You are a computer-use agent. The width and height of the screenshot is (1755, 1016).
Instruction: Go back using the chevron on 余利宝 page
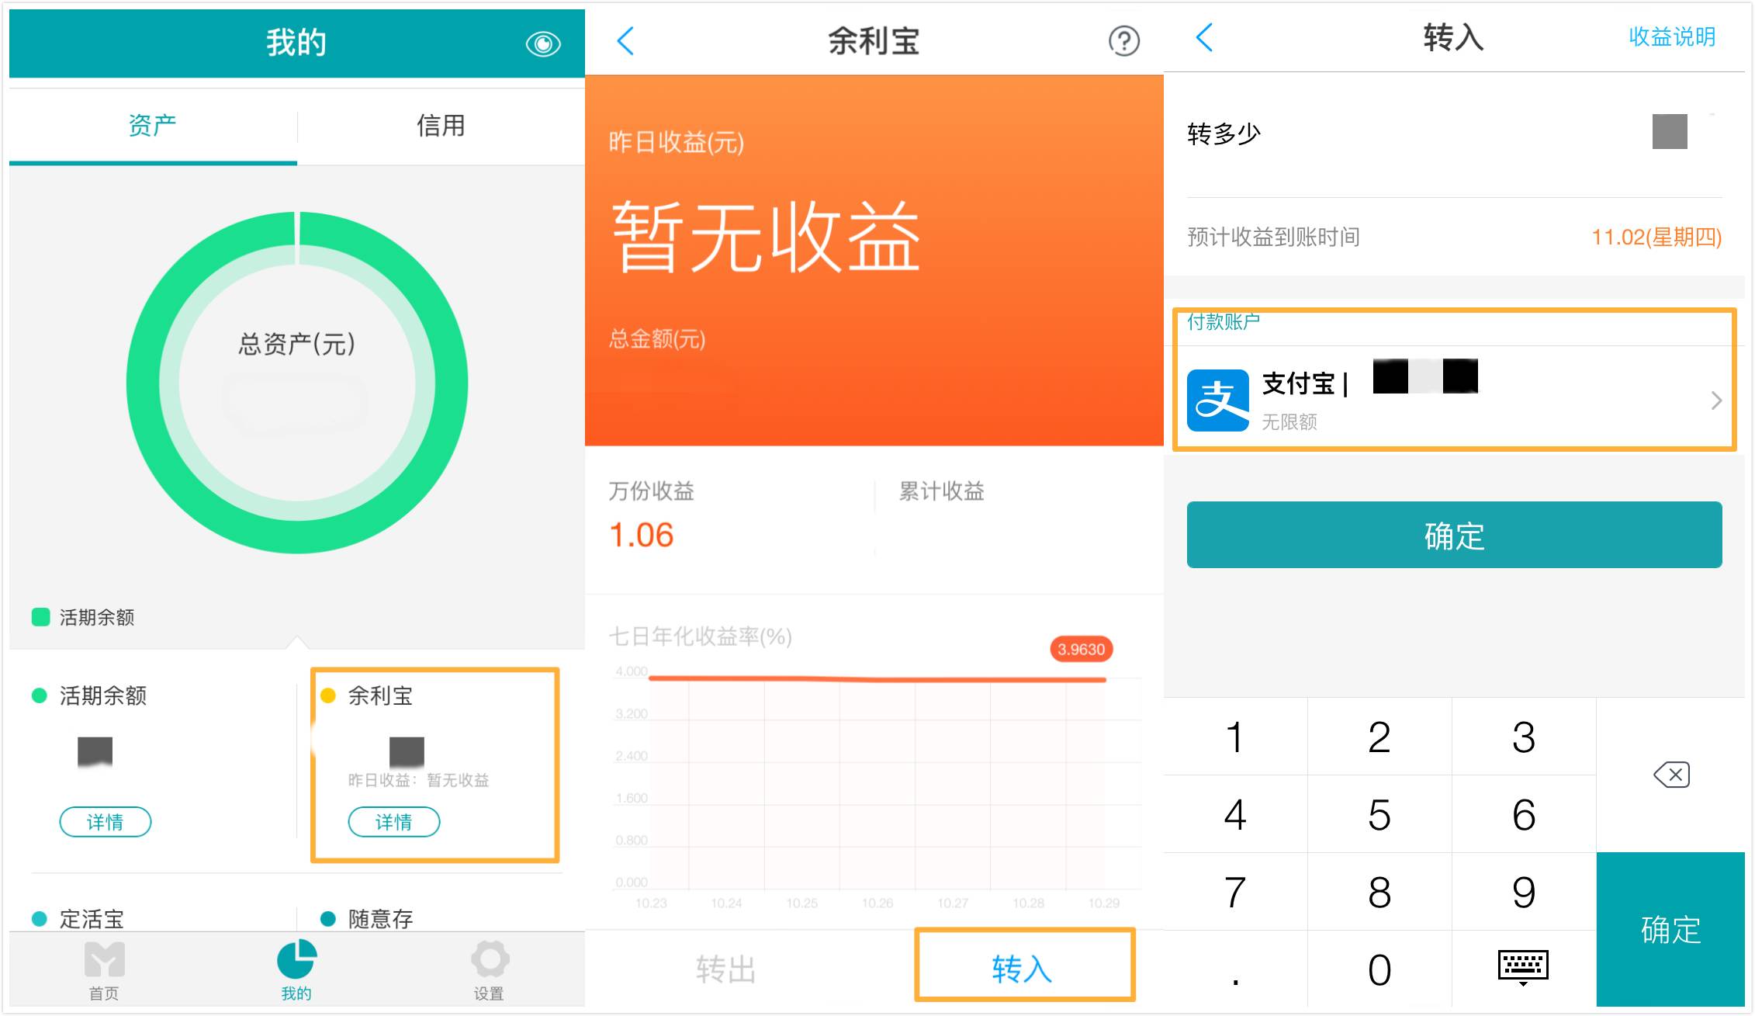click(x=625, y=42)
